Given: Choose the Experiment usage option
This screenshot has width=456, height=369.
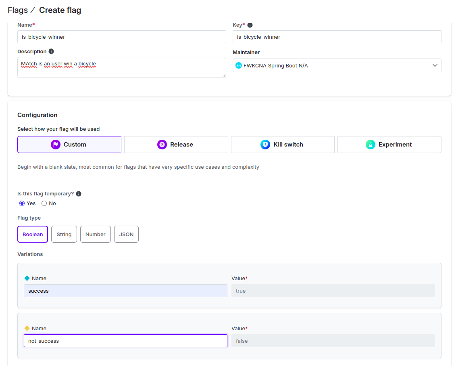Looking at the screenshot, I should [389, 145].
